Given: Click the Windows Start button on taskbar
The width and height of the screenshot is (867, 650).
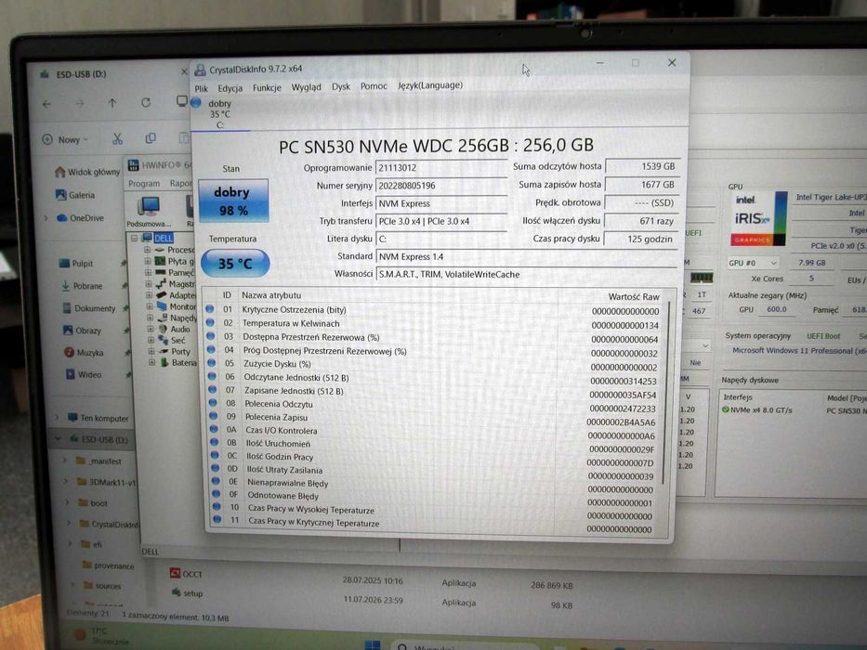Looking at the screenshot, I should (372, 645).
